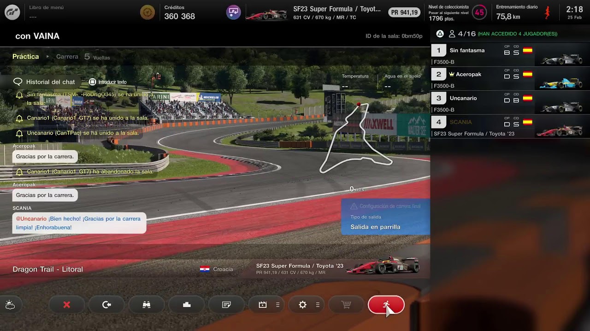
Task: Click the 360 368 credits value
Action: (x=179, y=16)
